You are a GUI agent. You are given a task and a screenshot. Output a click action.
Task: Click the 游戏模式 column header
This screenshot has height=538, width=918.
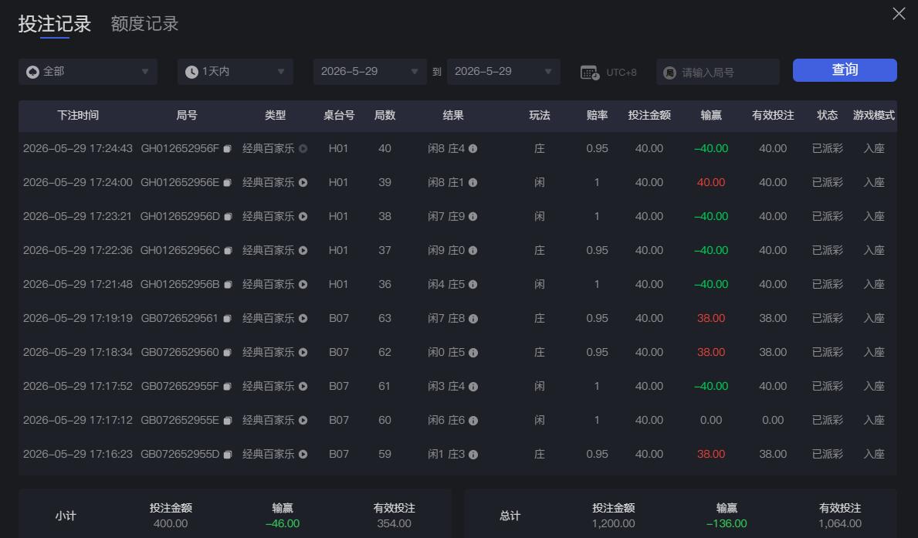click(x=874, y=115)
